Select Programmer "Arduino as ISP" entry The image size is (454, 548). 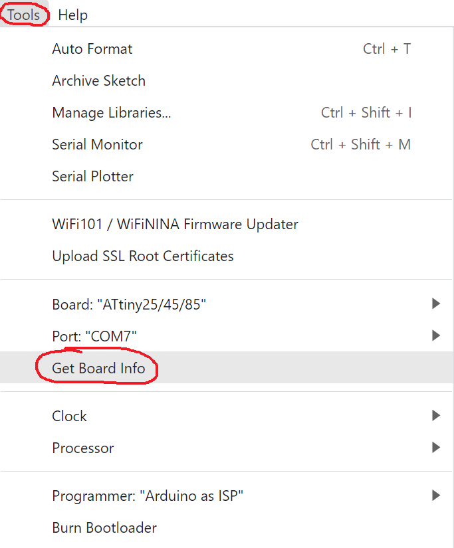pos(148,496)
